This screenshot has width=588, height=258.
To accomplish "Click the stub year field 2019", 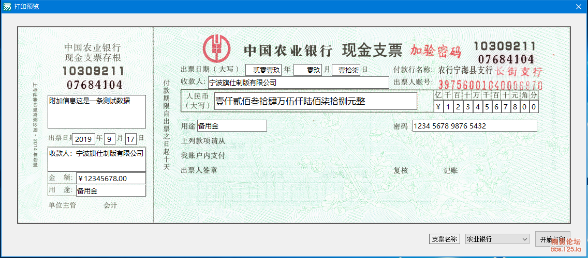I will coord(83,139).
